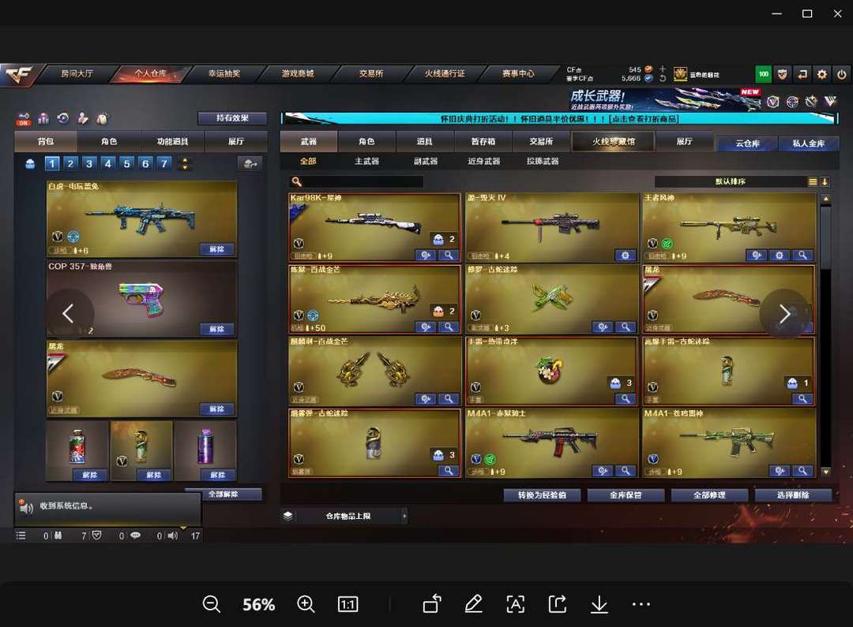Click the warehouse search input field
This screenshot has height=627, width=853.
(357, 181)
